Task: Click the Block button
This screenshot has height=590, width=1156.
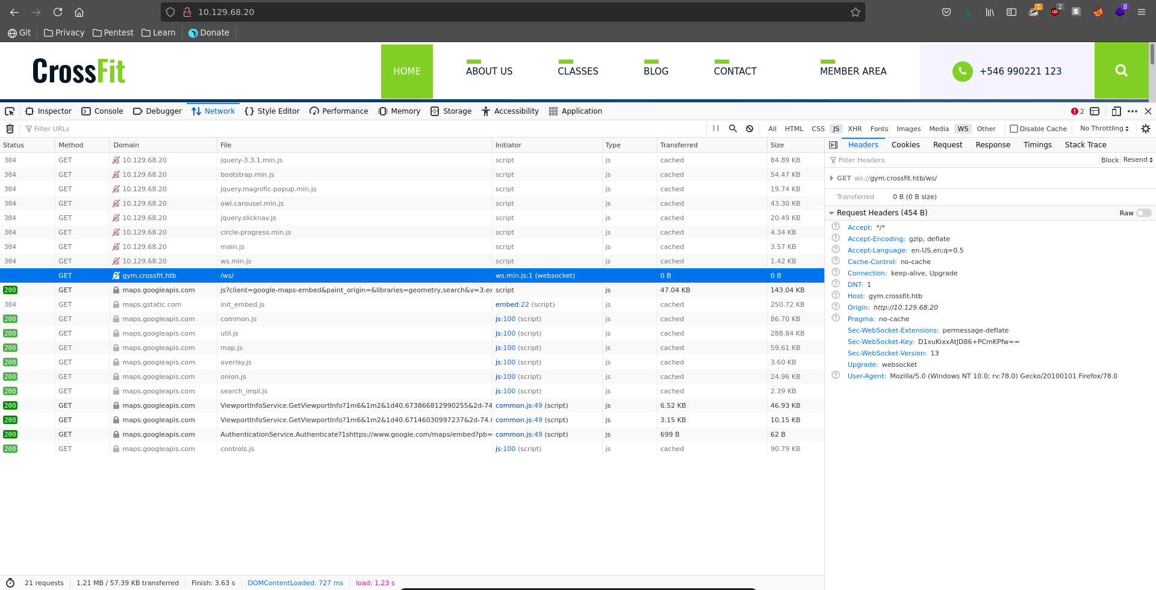Action: pyautogui.click(x=1109, y=160)
